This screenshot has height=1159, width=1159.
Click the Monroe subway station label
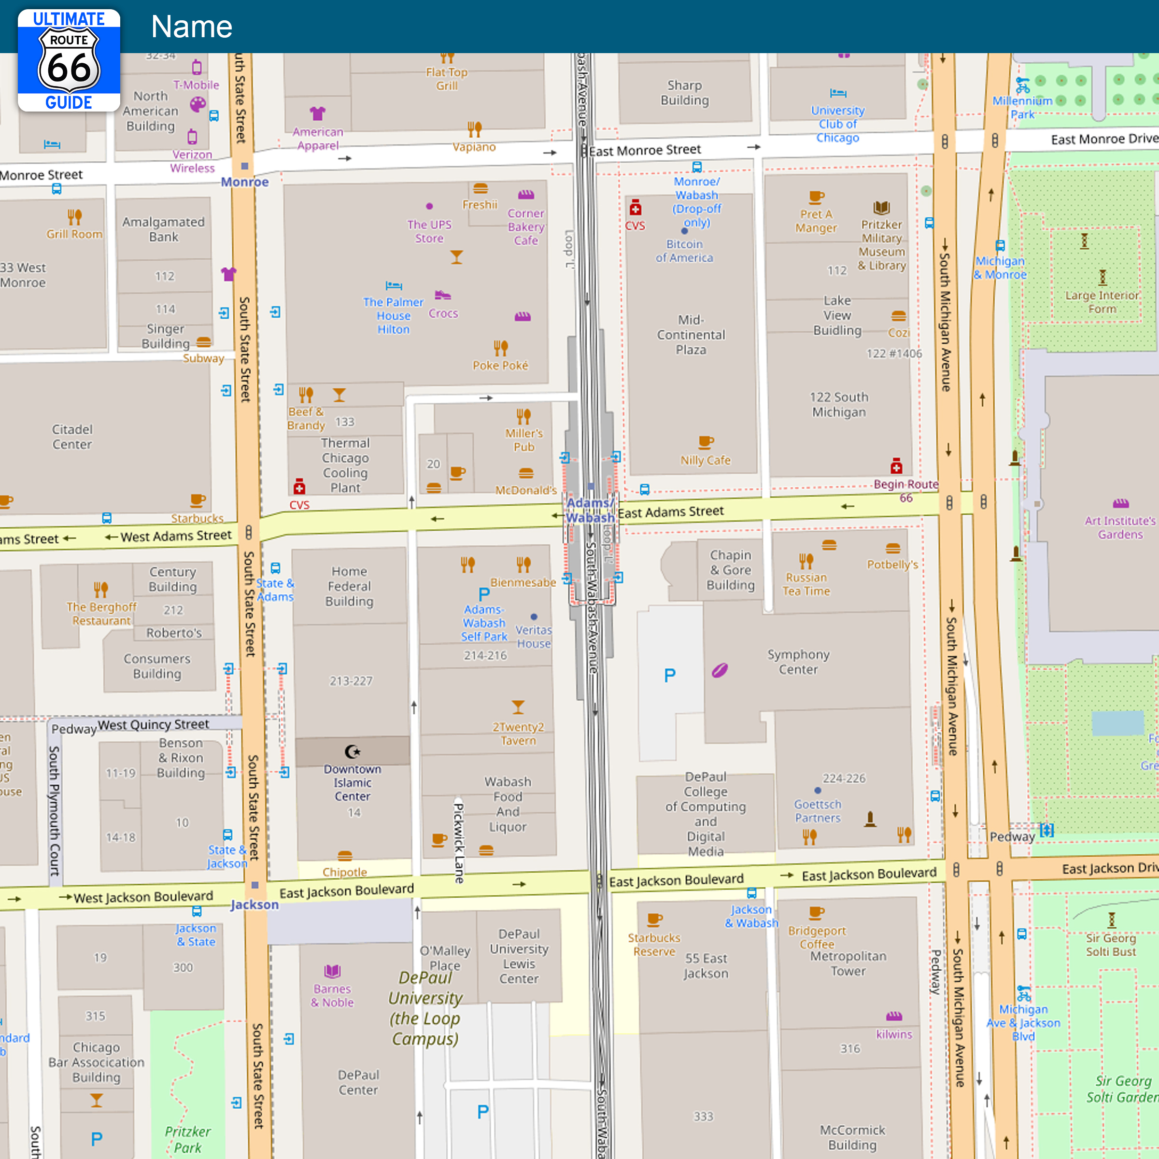point(245,182)
